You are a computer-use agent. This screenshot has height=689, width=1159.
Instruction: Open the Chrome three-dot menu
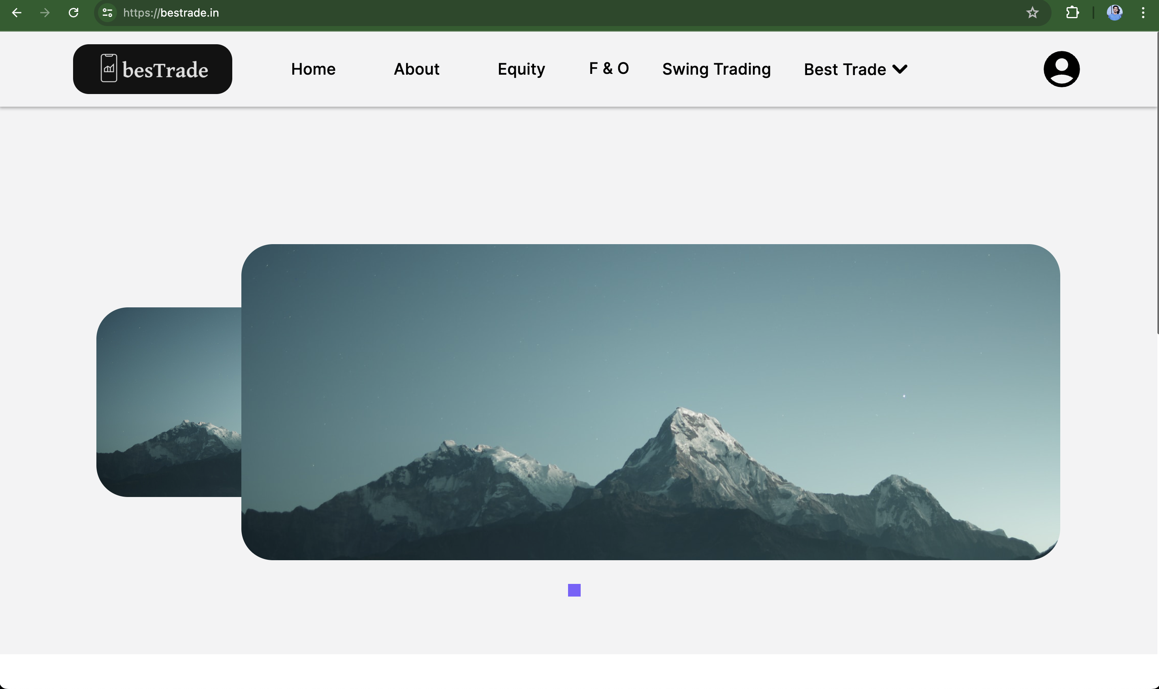[1143, 13]
